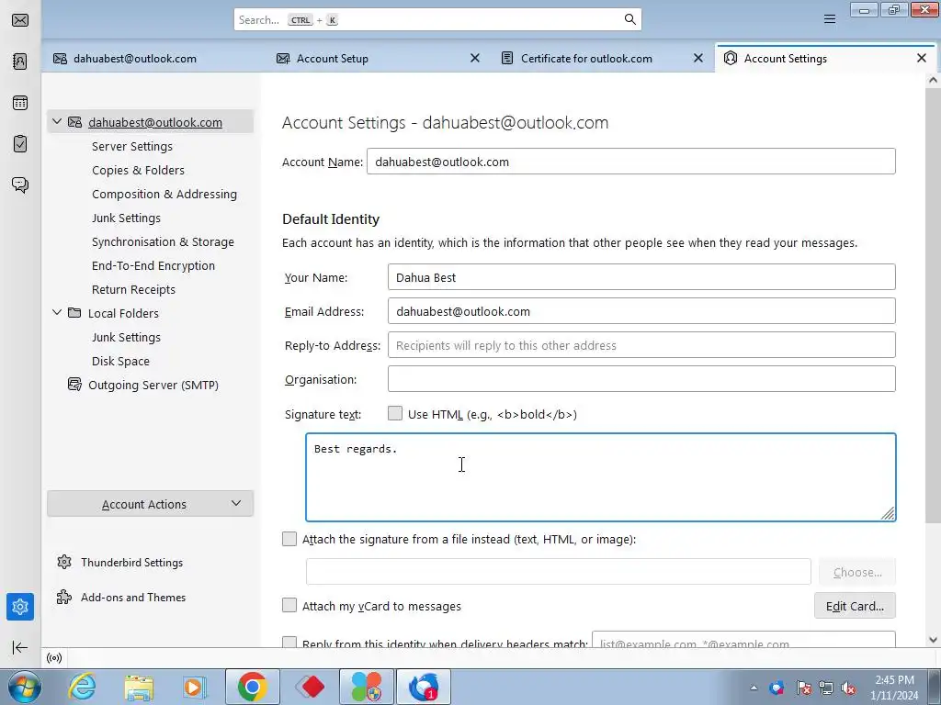This screenshot has height=705, width=941.
Task: Click the Account Name field
Action: point(630,162)
